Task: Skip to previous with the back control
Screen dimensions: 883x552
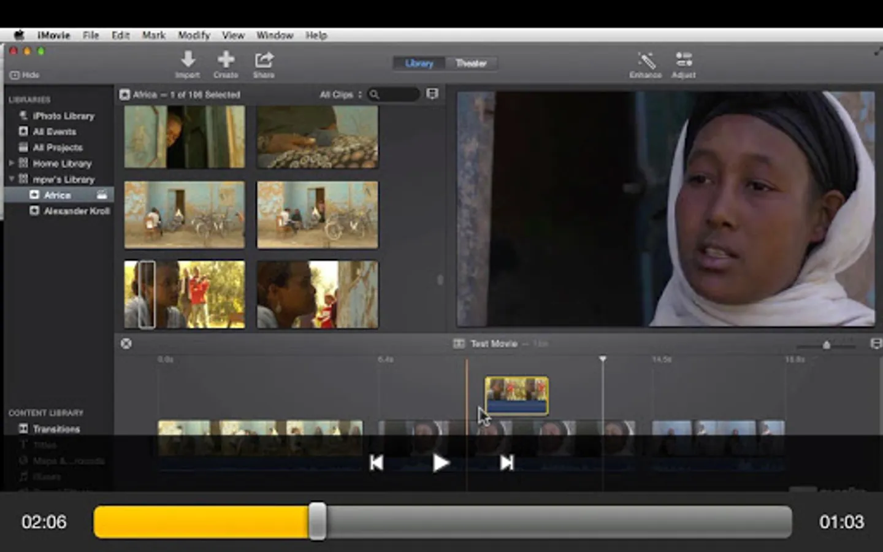Action: (x=377, y=463)
